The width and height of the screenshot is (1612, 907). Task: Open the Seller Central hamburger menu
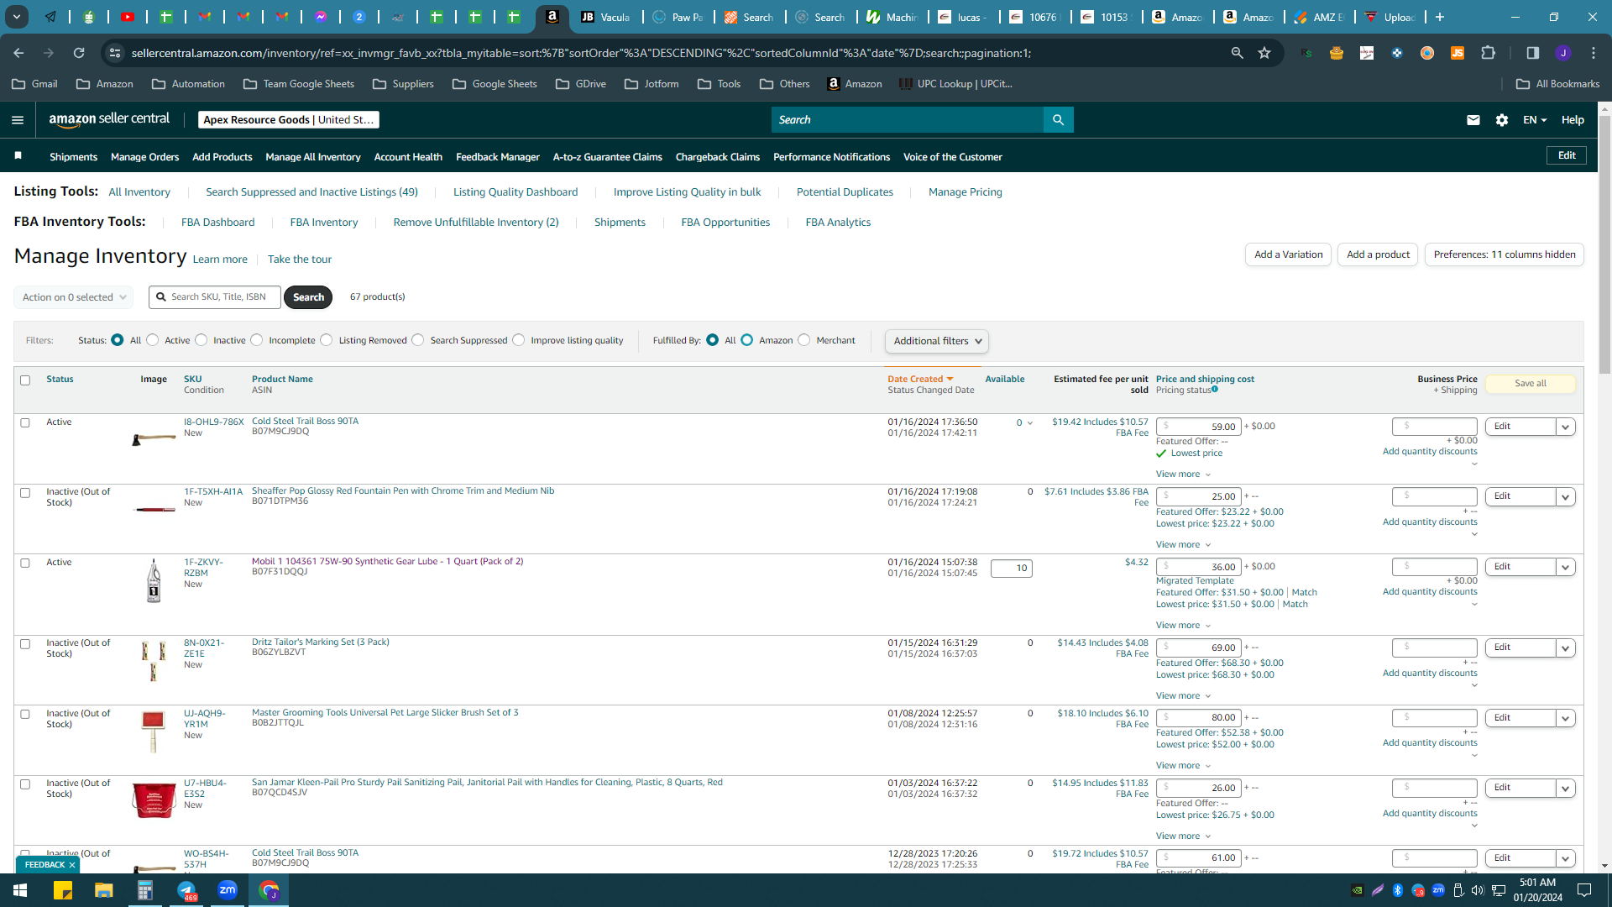pyautogui.click(x=17, y=120)
